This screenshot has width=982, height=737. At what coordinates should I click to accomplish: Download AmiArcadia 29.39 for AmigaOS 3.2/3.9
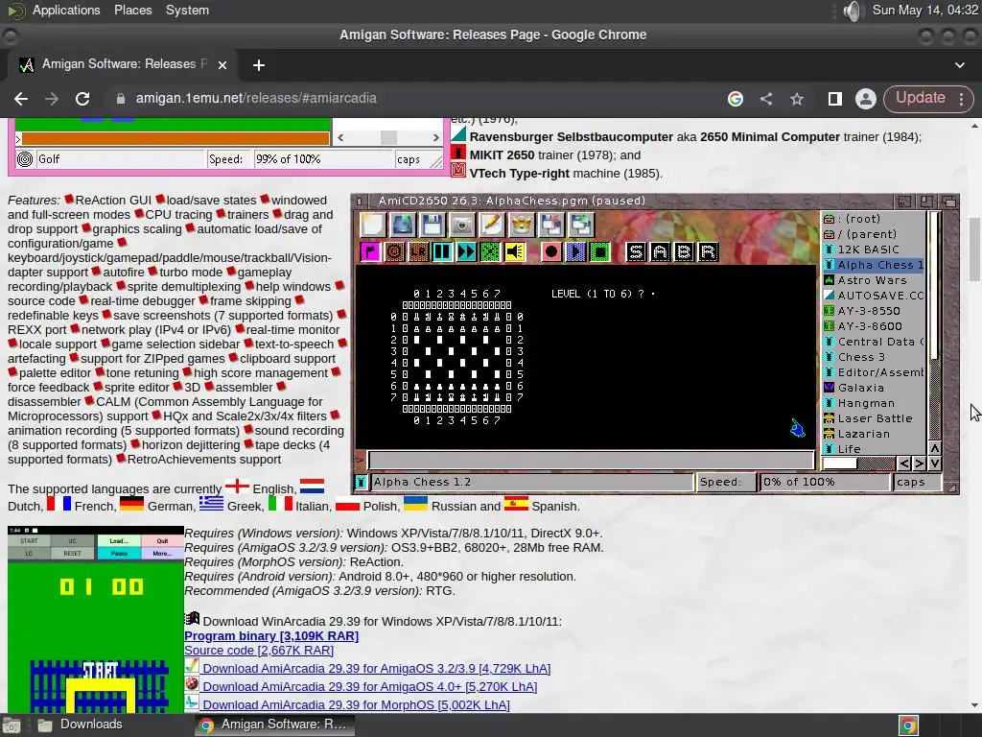[376, 669]
